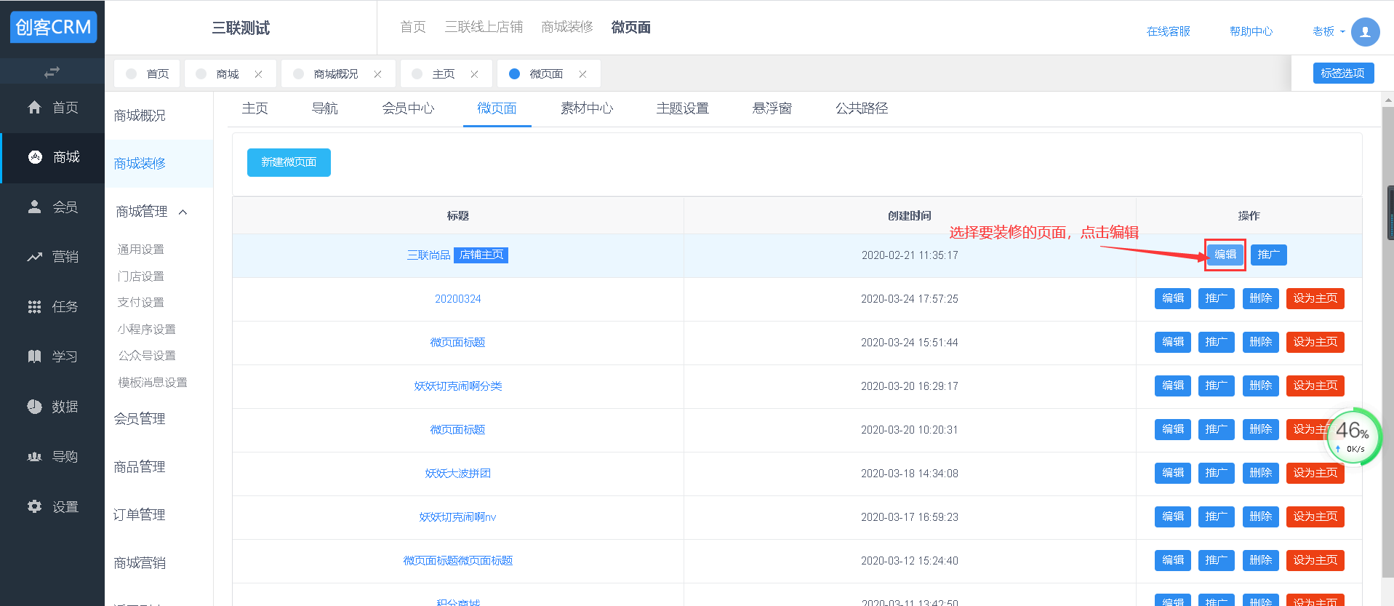Open the 营销 marketing trend icon

(x=34, y=257)
